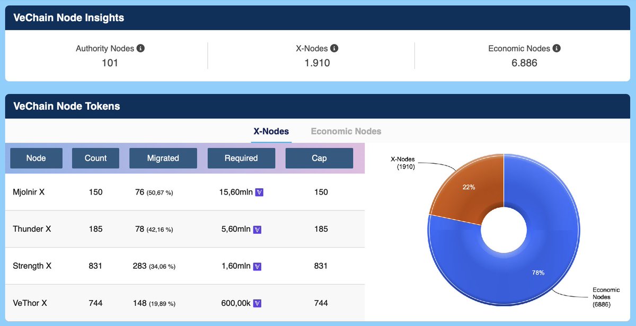This screenshot has width=636, height=326.
Task: Click the X-Nodes value 1.910
Action: point(317,63)
